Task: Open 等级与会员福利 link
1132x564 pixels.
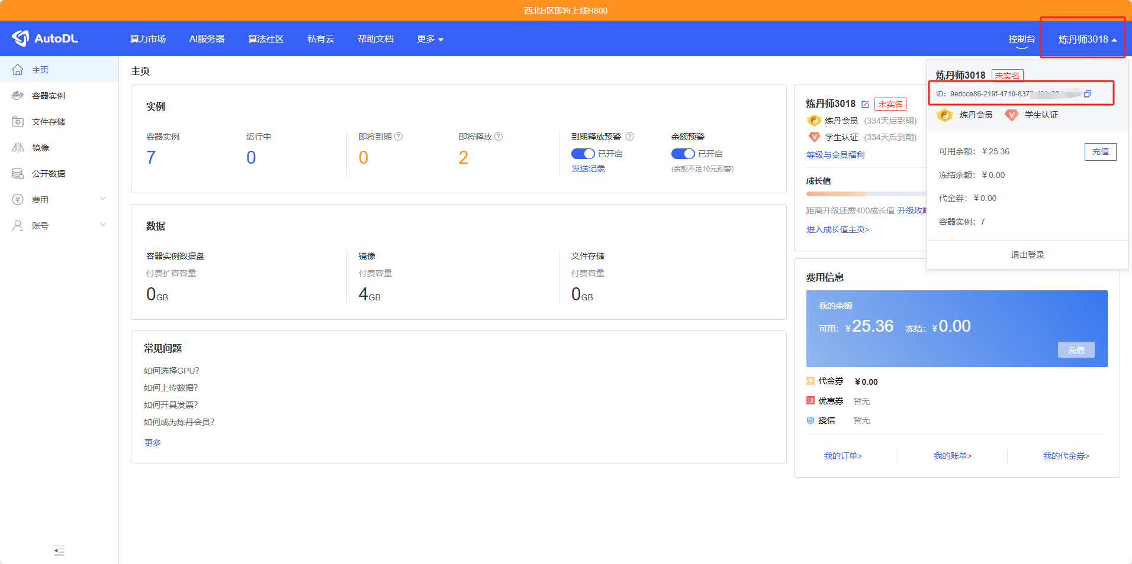Action: coord(835,155)
